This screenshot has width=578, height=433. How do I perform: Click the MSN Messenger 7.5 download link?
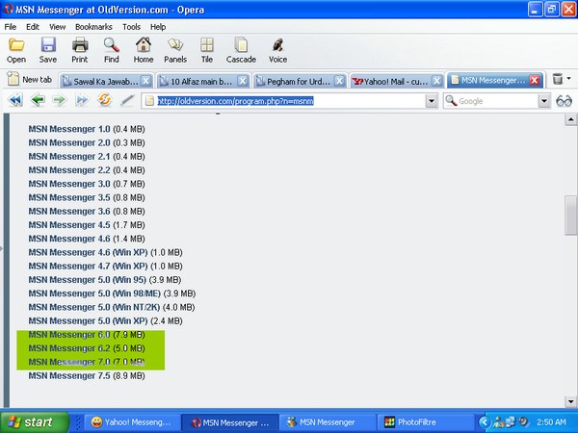point(68,375)
